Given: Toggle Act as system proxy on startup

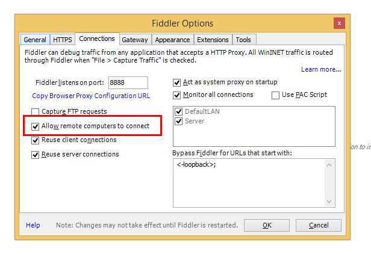Looking at the screenshot, I should pos(177,82).
